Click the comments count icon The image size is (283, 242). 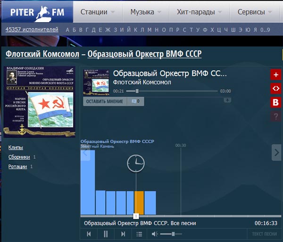coord(135,101)
